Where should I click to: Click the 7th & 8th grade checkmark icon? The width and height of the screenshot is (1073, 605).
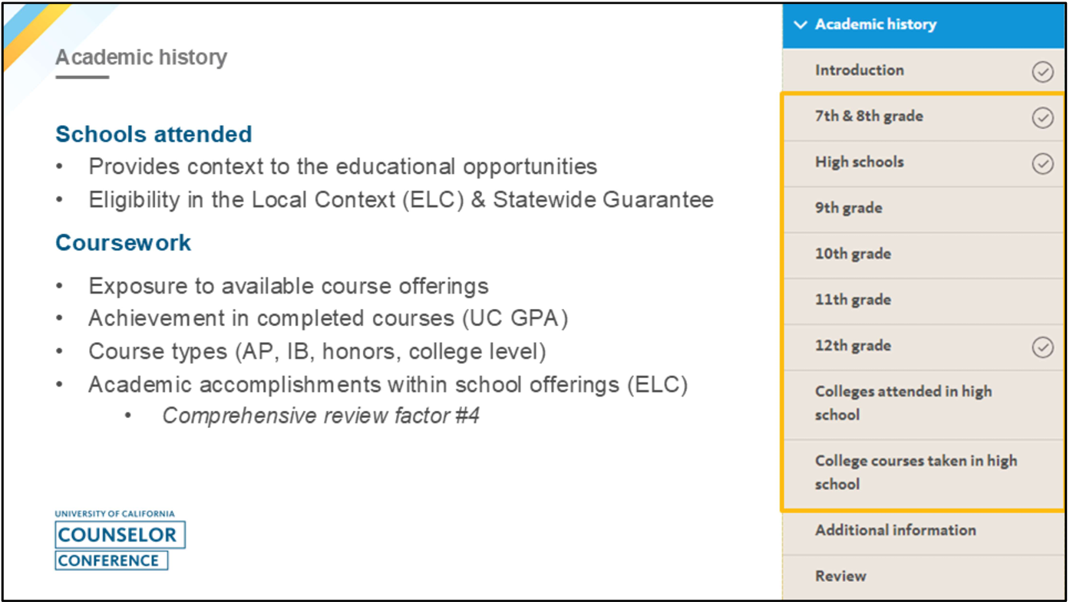point(1042,118)
